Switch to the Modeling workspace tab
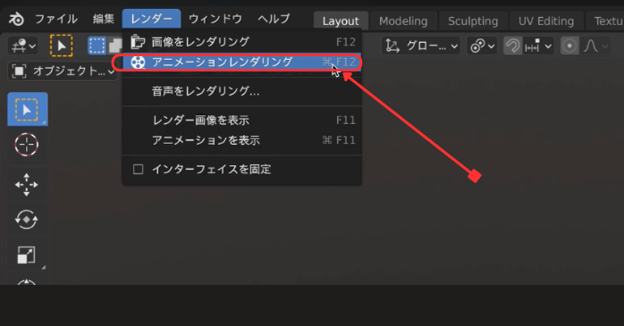The image size is (624, 326). [403, 21]
